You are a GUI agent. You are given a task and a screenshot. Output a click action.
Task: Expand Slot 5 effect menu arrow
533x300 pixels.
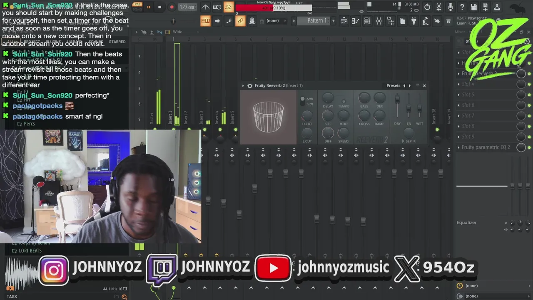pos(458,95)
